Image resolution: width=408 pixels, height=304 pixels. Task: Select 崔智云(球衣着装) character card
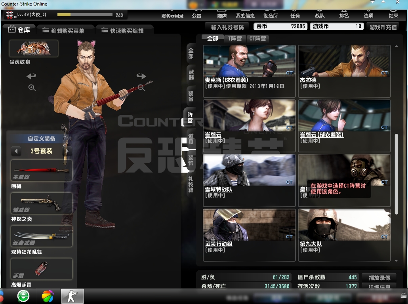tap(344, 125)
